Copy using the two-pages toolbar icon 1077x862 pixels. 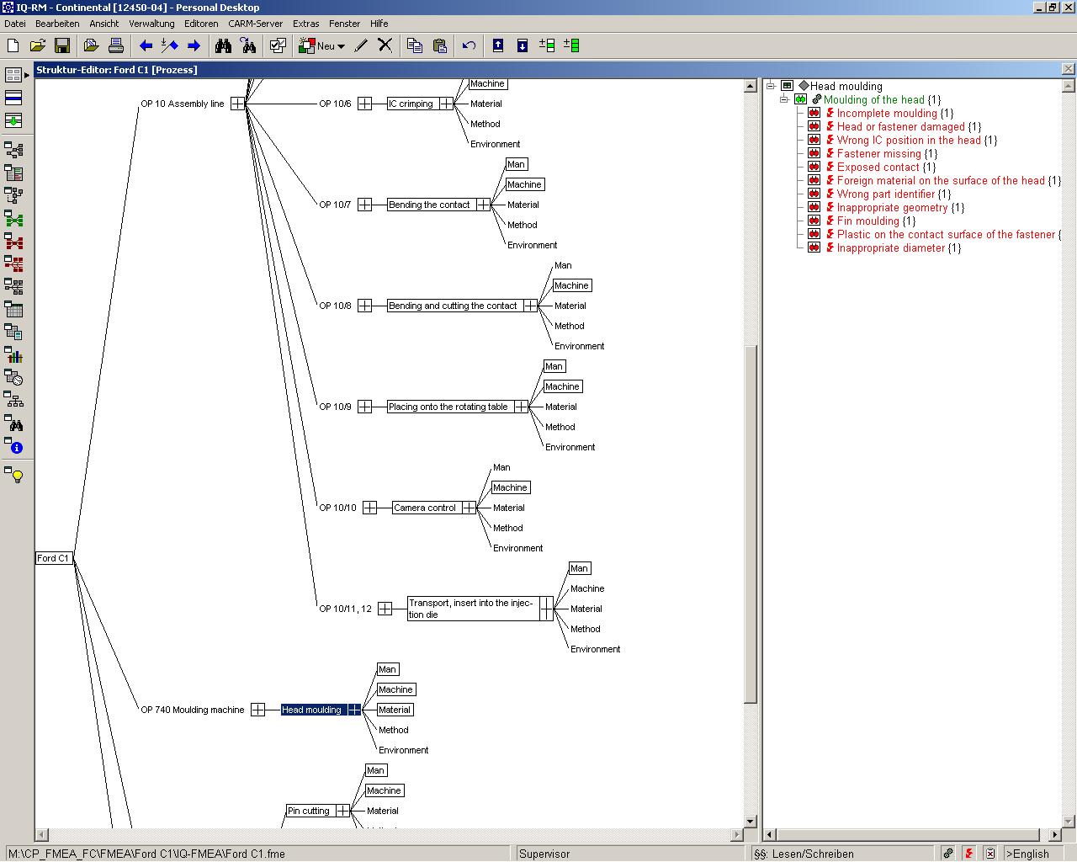point(415,45)
